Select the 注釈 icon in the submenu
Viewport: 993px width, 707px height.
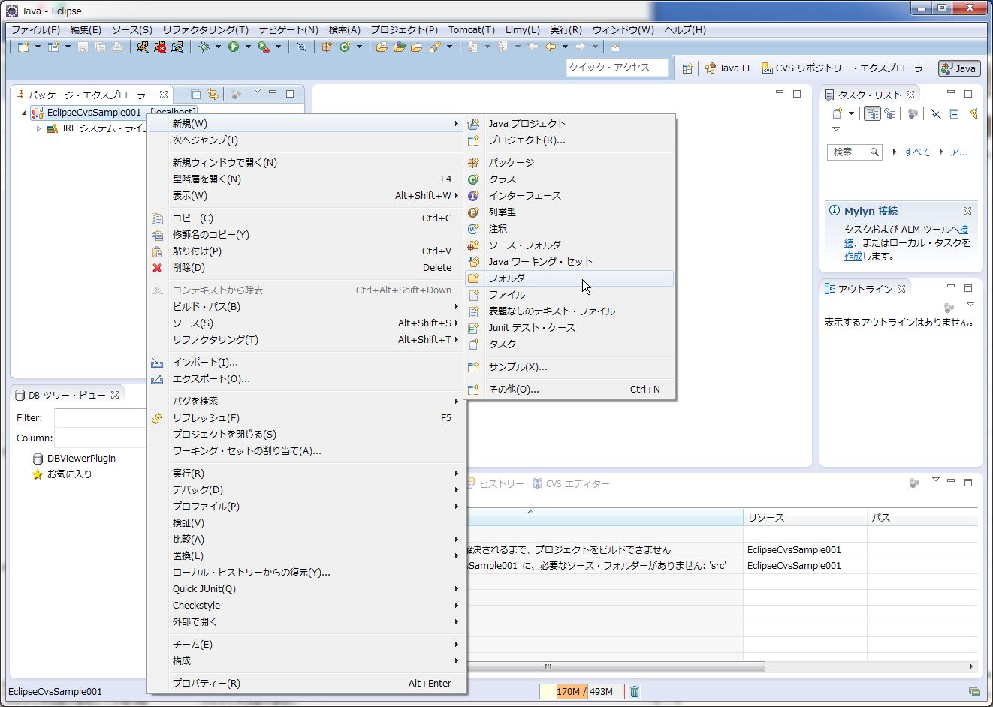click(x=473, y=228)
